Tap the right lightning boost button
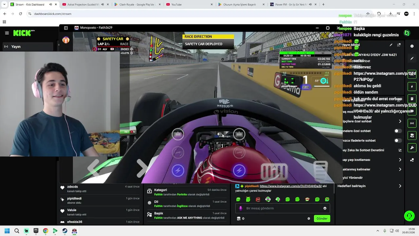Viewport: 419px width, 236px height. tap(239, 171)
